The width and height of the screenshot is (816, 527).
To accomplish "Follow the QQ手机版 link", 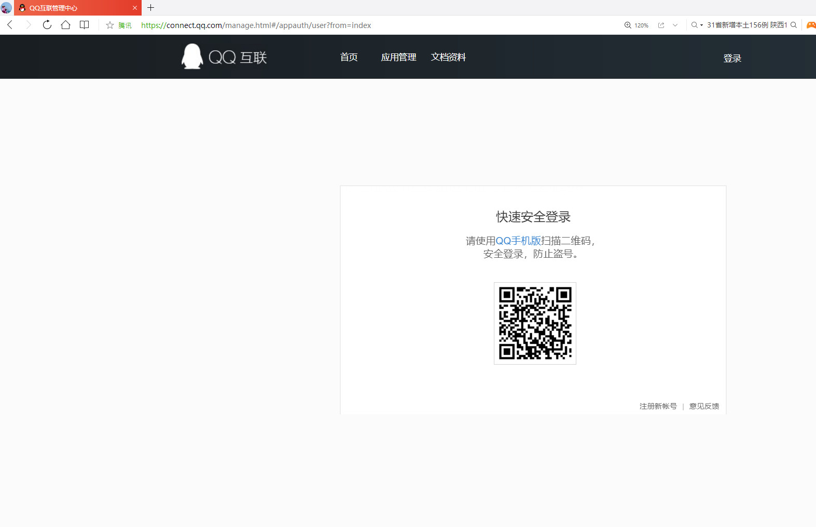I will click(518, 241).
